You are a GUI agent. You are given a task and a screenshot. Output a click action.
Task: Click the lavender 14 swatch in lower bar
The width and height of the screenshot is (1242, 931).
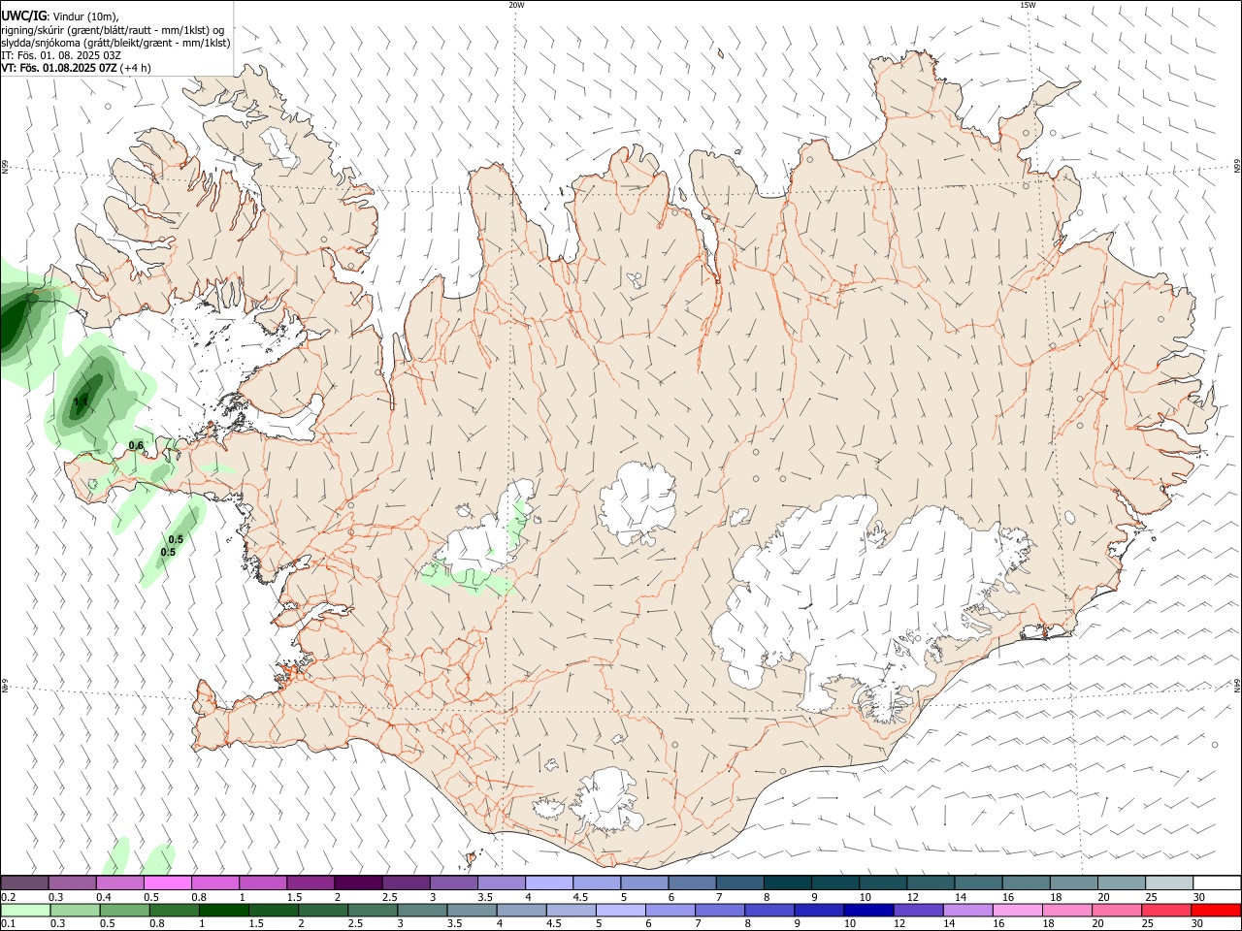(968, 911)
